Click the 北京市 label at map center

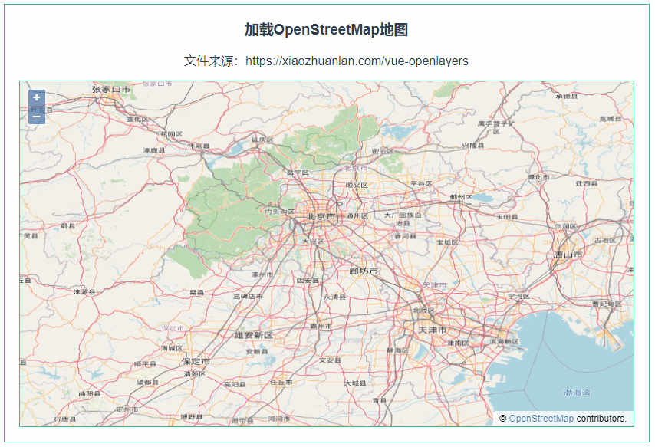pos(321,216)
